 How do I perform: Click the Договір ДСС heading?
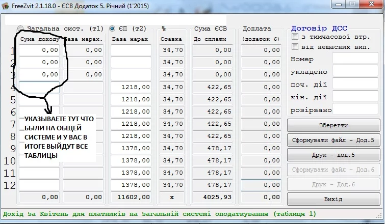319,29
